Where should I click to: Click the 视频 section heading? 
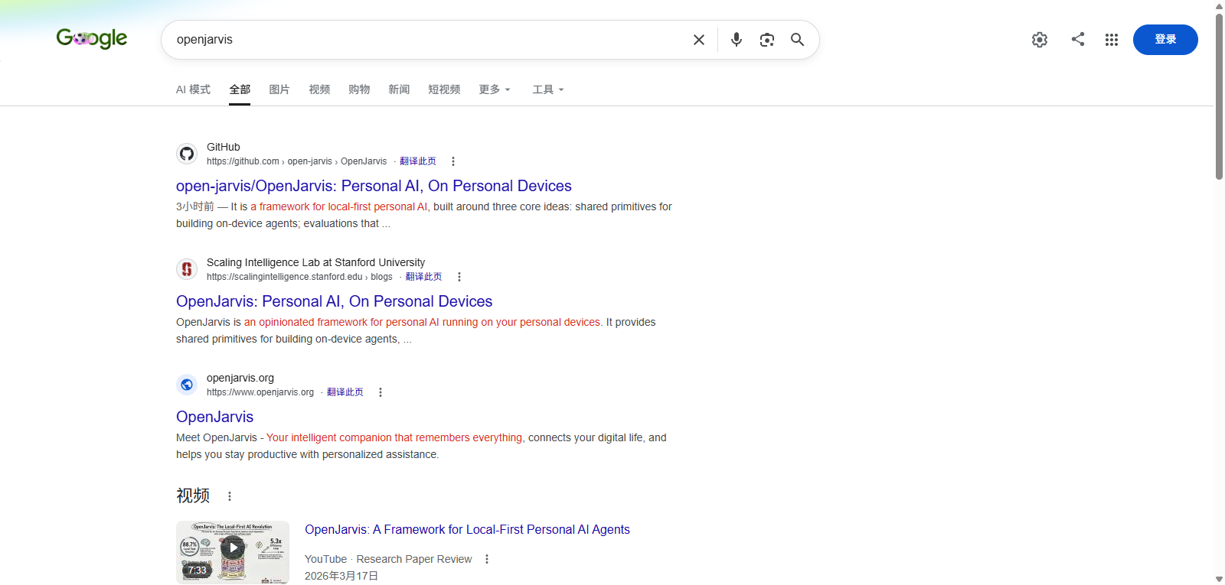[193, 496]
